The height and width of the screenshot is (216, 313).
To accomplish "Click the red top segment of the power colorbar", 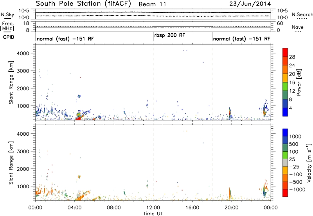I will click(x=285, y=52).
